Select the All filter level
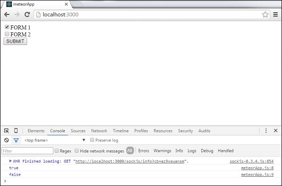 (x=130, y=151)
